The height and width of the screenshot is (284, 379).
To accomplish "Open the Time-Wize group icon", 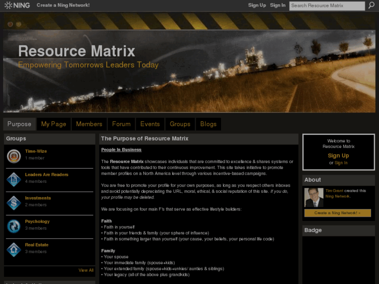I will [14, 156].
